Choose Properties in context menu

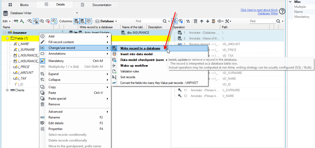[75, 129]
